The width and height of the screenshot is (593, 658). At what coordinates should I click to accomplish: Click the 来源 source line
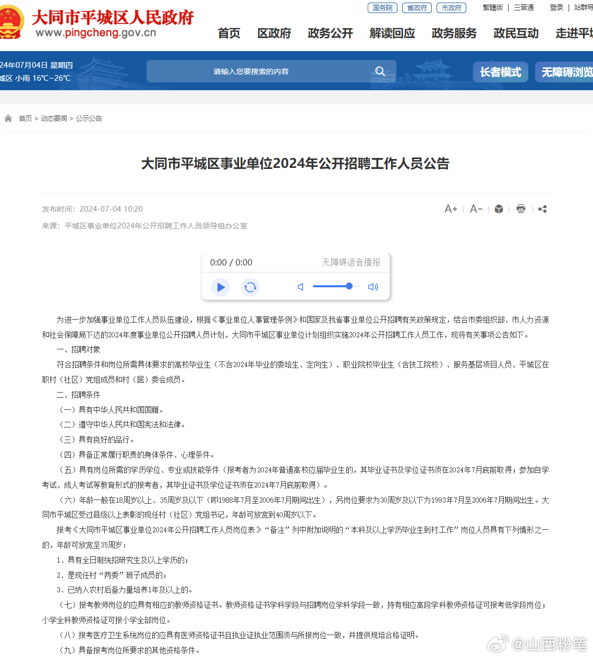point(144,226)
